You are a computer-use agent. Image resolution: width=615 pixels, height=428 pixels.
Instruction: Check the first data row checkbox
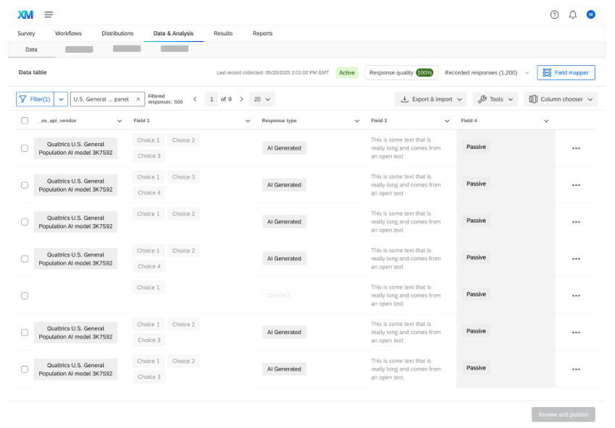25,148
